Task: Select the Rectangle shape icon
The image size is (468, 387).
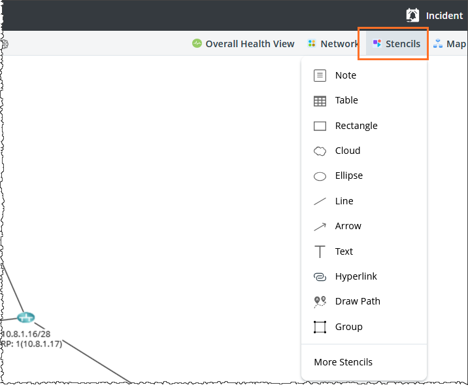Action: pos(320,126)
